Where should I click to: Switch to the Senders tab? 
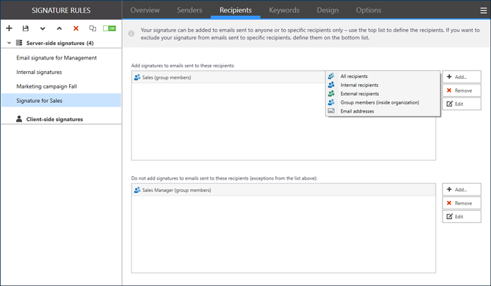(189, 10)
